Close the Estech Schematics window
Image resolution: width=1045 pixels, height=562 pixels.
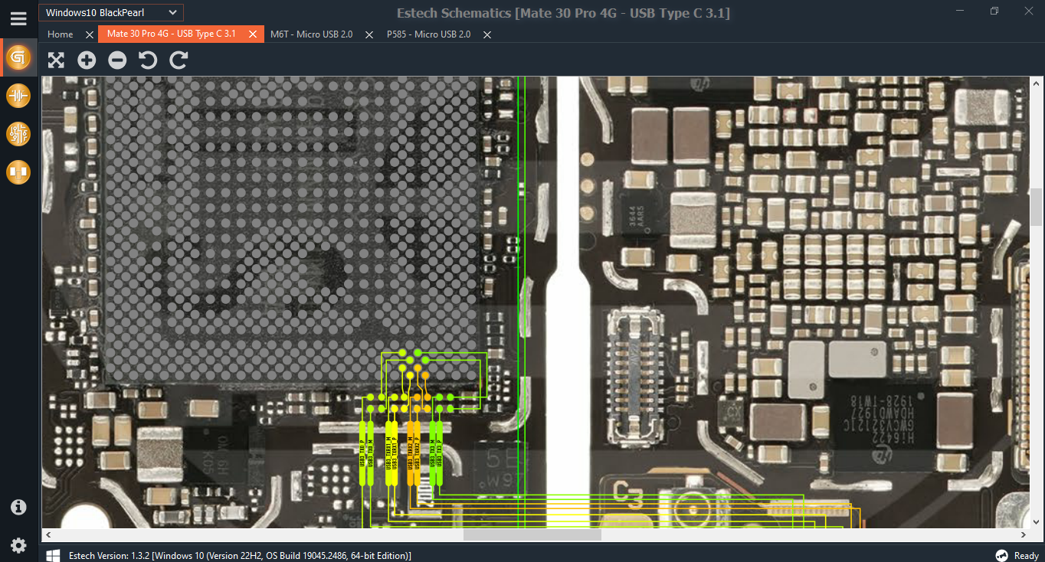1028,11
